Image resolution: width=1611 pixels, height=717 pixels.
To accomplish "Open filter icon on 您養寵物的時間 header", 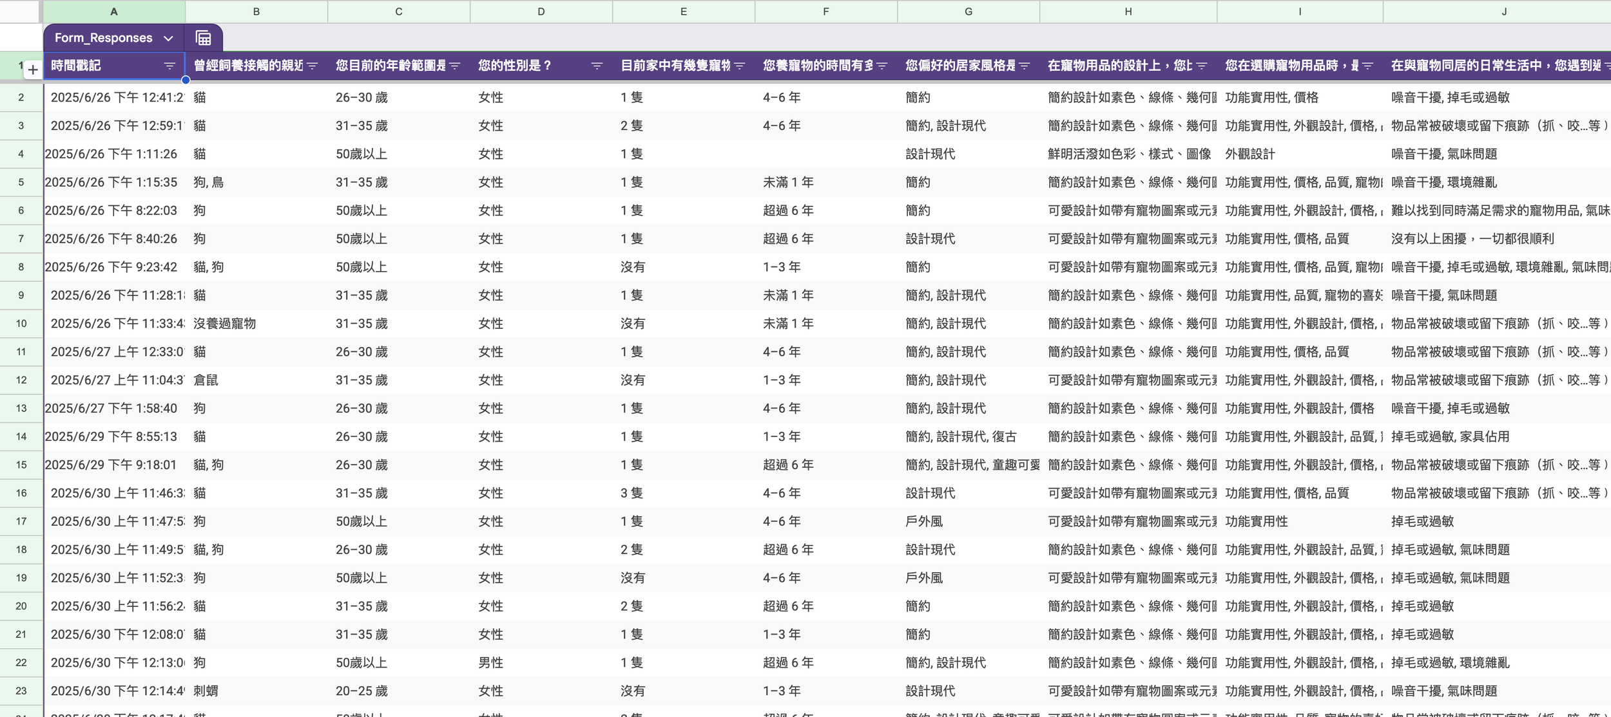I will [882, 66].
